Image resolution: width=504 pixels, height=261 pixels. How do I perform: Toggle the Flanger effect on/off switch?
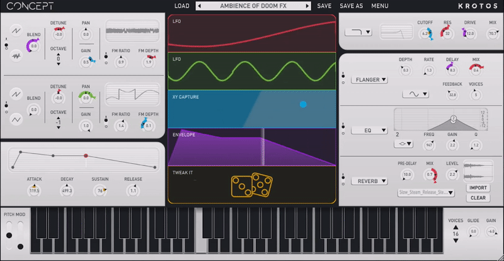[x=343, y=79]
